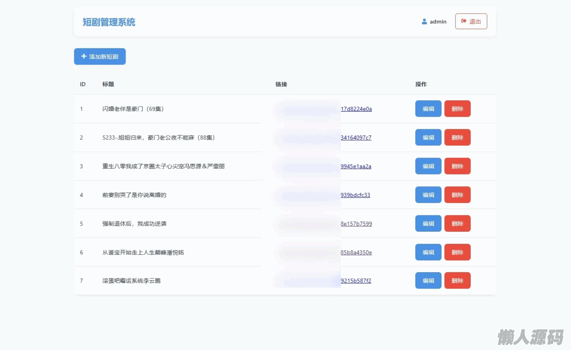The image size is (571, 350).
Task: Delete the drama 强制退休后,我成功逆袭
Action: (457, 223)
